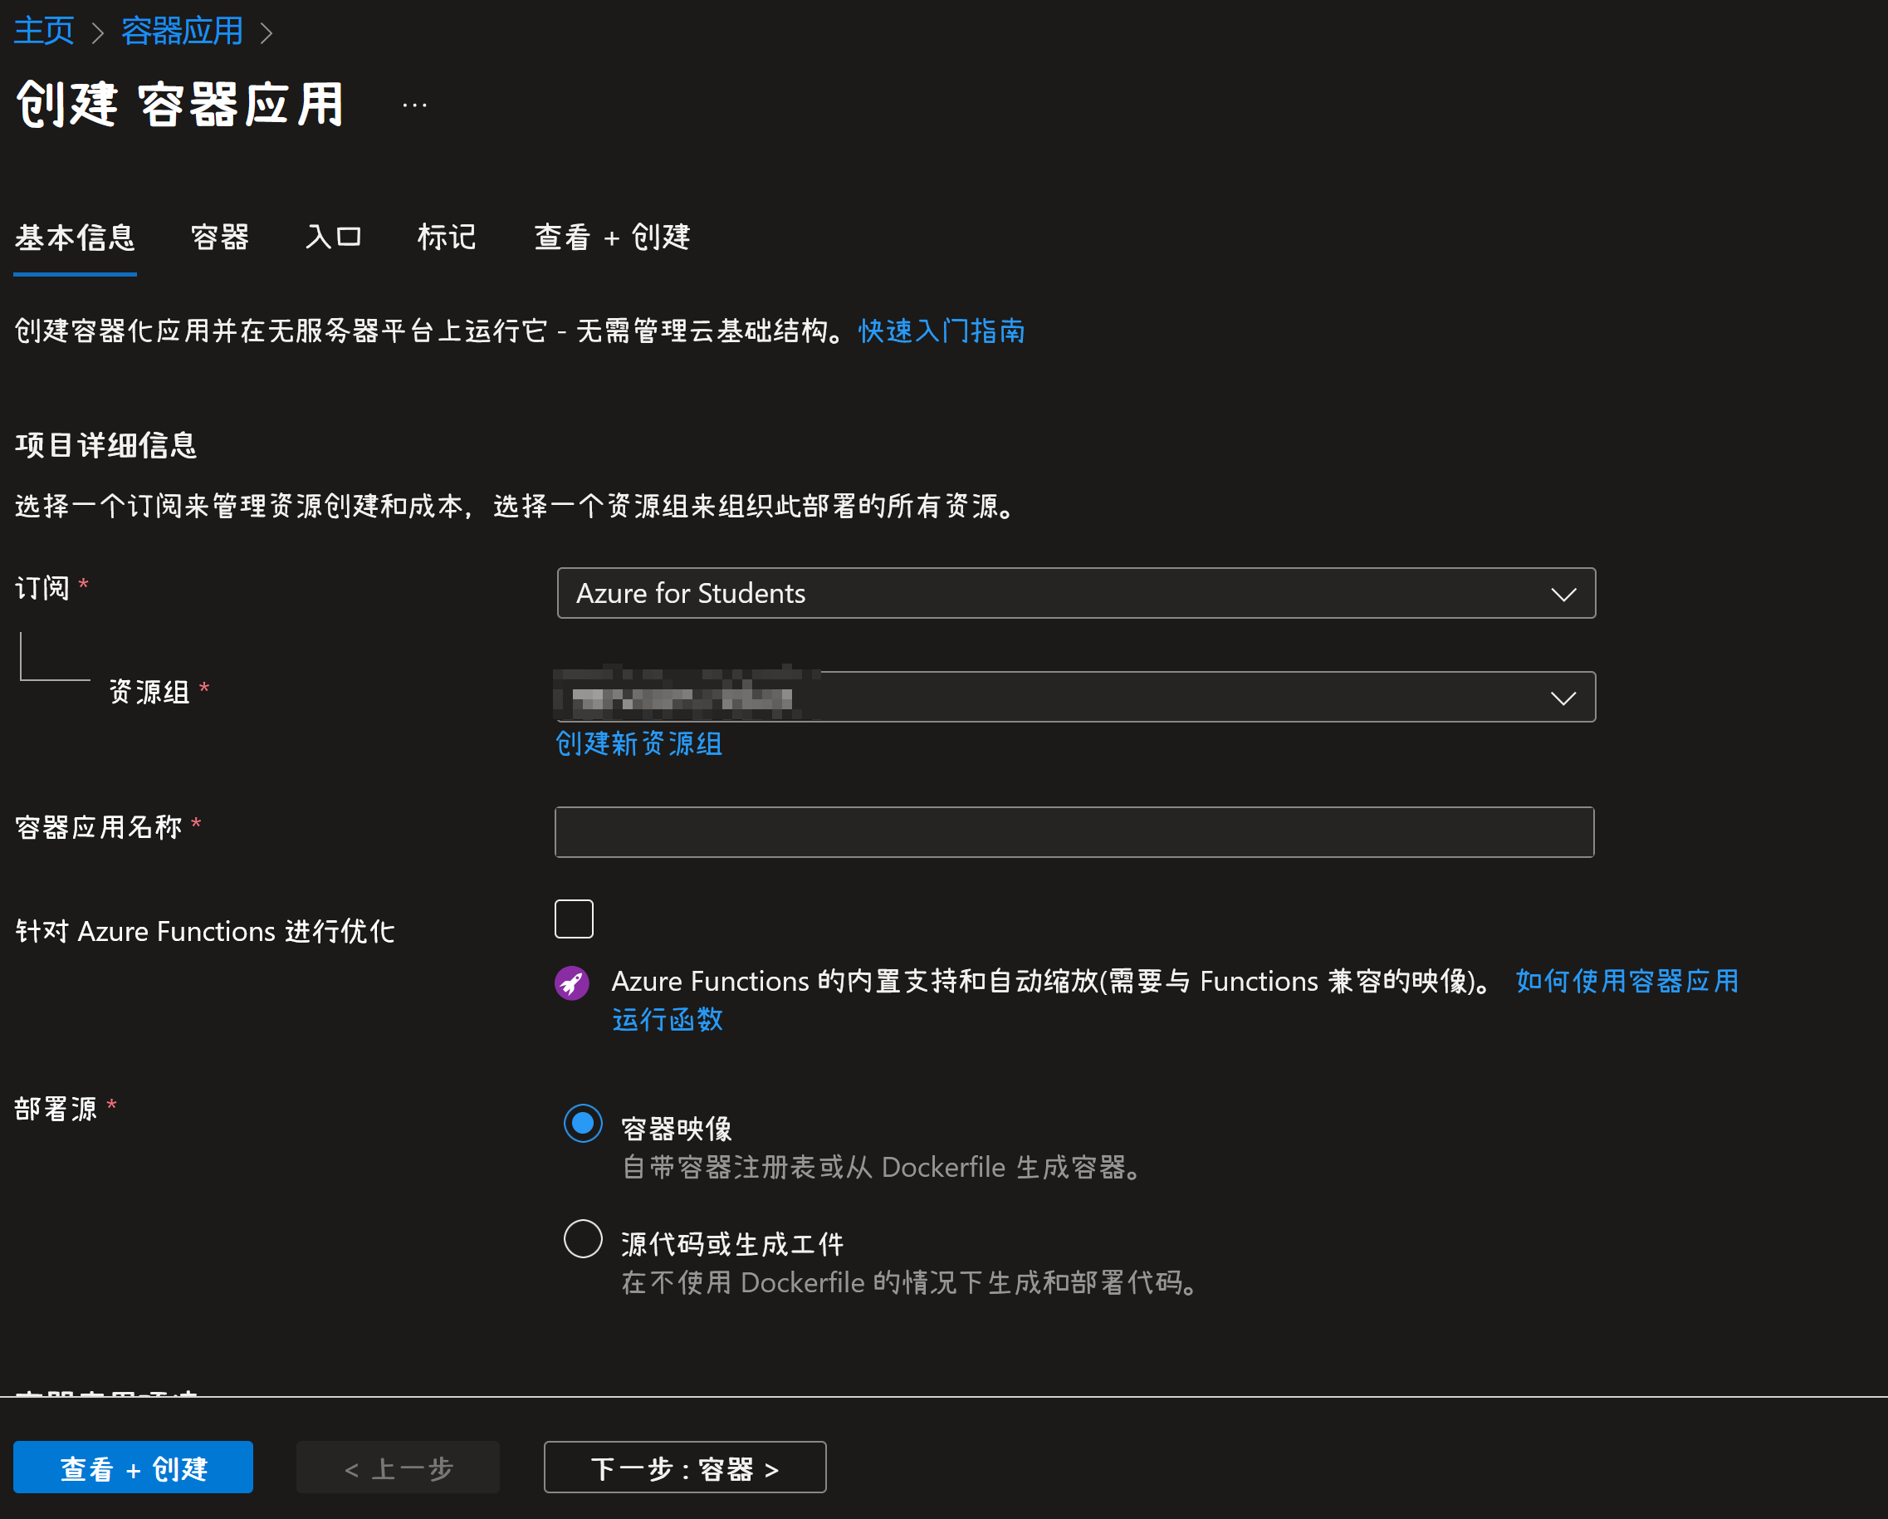
Task: Click the 查看 + 创建 button
Action: (132, 1467)
